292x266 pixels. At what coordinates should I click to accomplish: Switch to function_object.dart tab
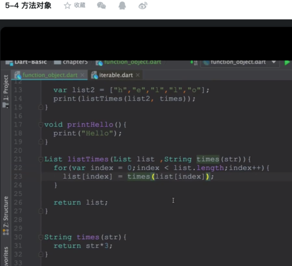50,75
